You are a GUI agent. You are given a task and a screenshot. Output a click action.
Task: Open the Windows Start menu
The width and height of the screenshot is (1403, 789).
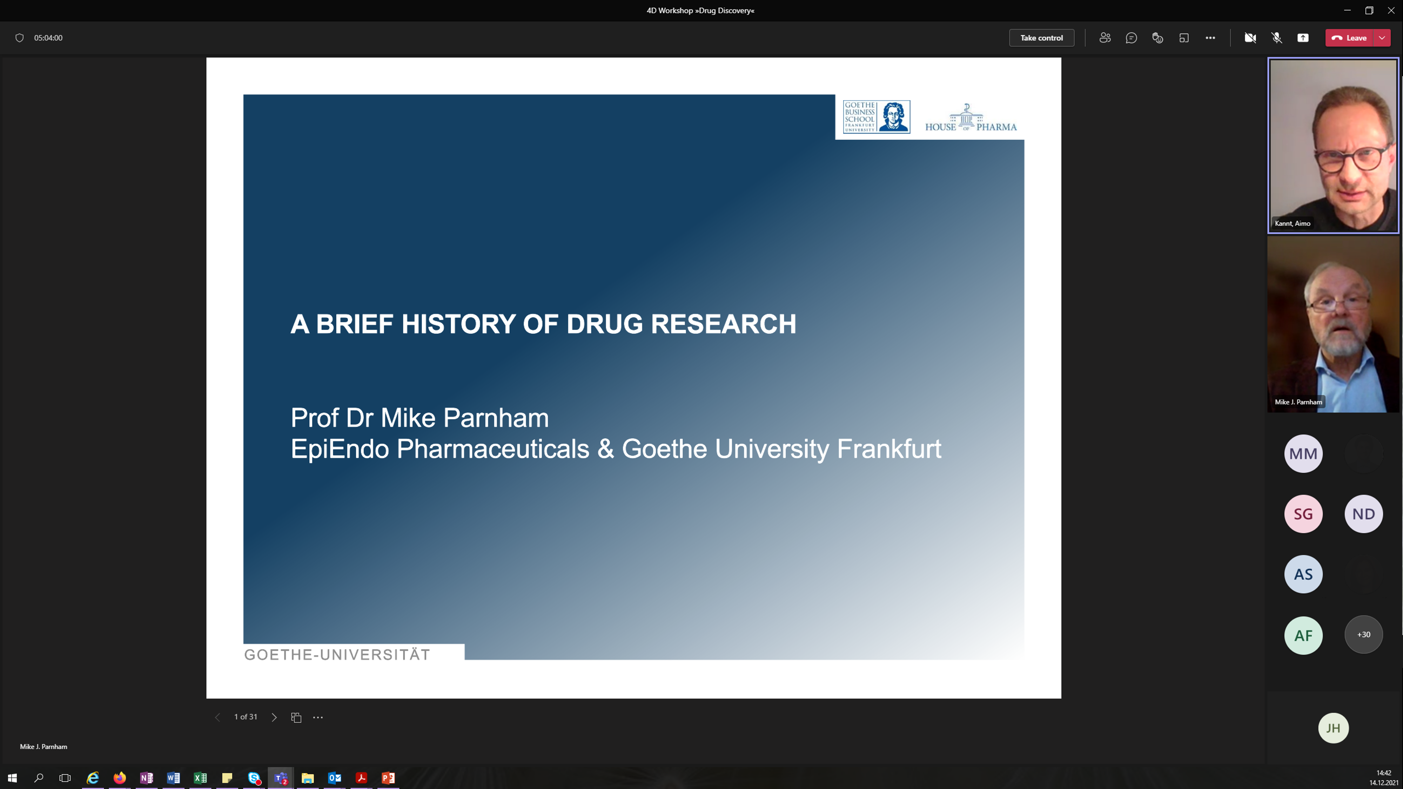12,777
